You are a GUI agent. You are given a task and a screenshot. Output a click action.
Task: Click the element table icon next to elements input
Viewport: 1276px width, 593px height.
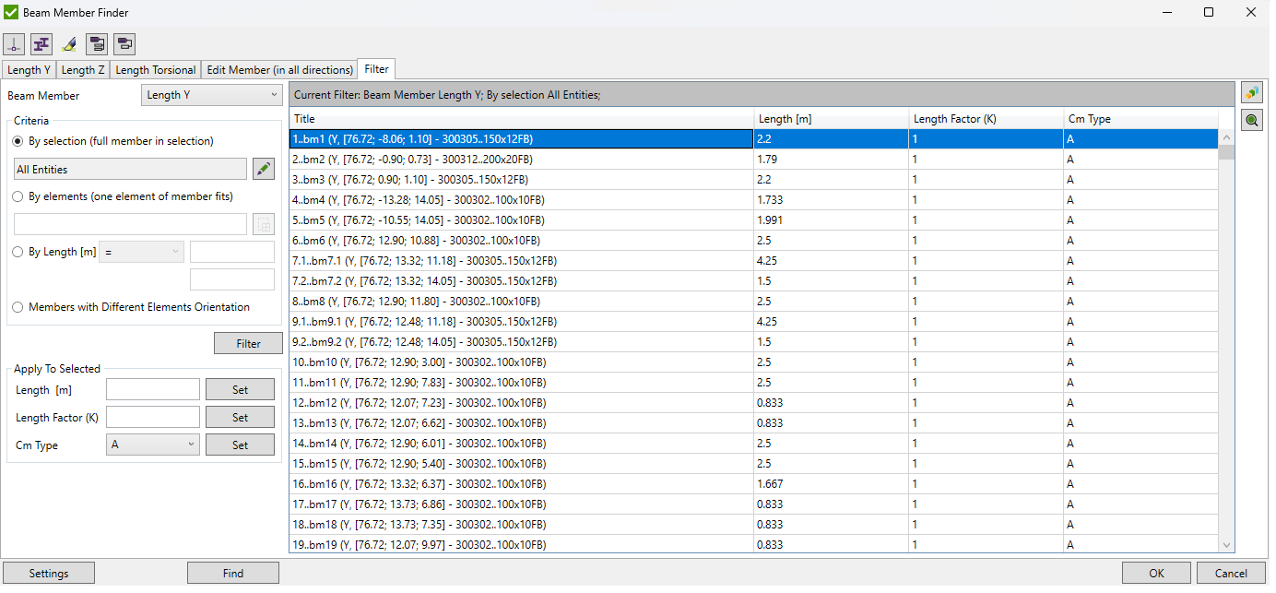(264, 223)
